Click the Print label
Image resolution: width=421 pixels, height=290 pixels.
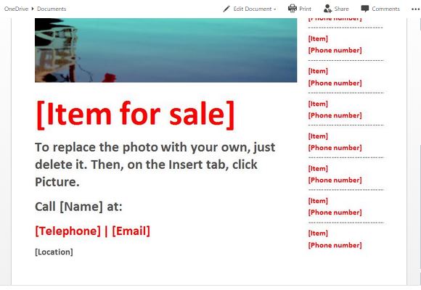pyautogui.click(x=305, y=9)
